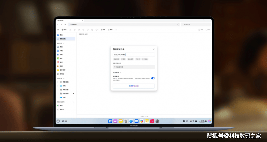Open the trash can in the dock
This screenshot has height=142, width=267.
pos(126,121)
